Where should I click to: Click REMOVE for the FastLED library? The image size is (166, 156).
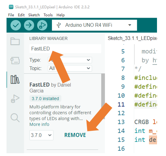75,135
